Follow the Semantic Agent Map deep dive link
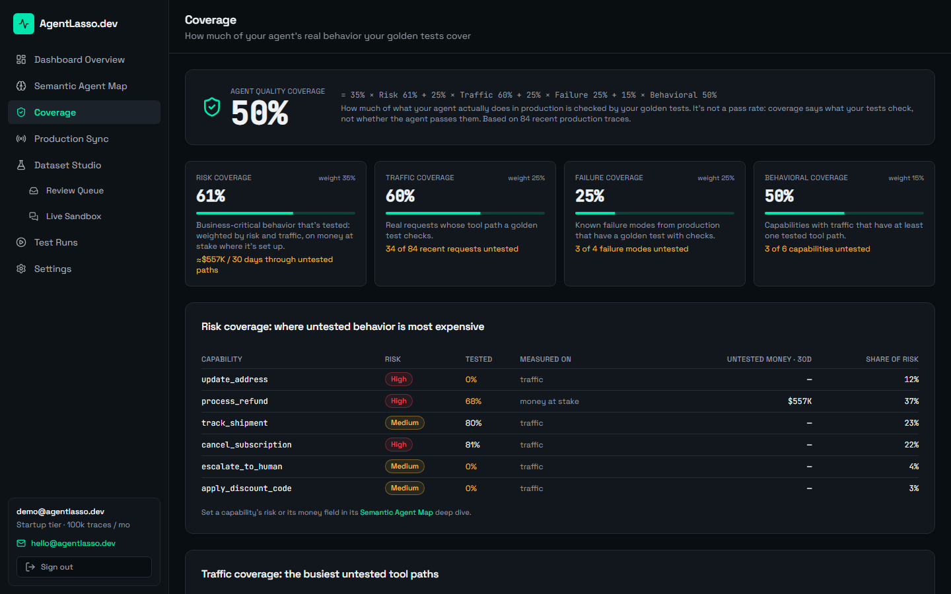 coord(396,512)
